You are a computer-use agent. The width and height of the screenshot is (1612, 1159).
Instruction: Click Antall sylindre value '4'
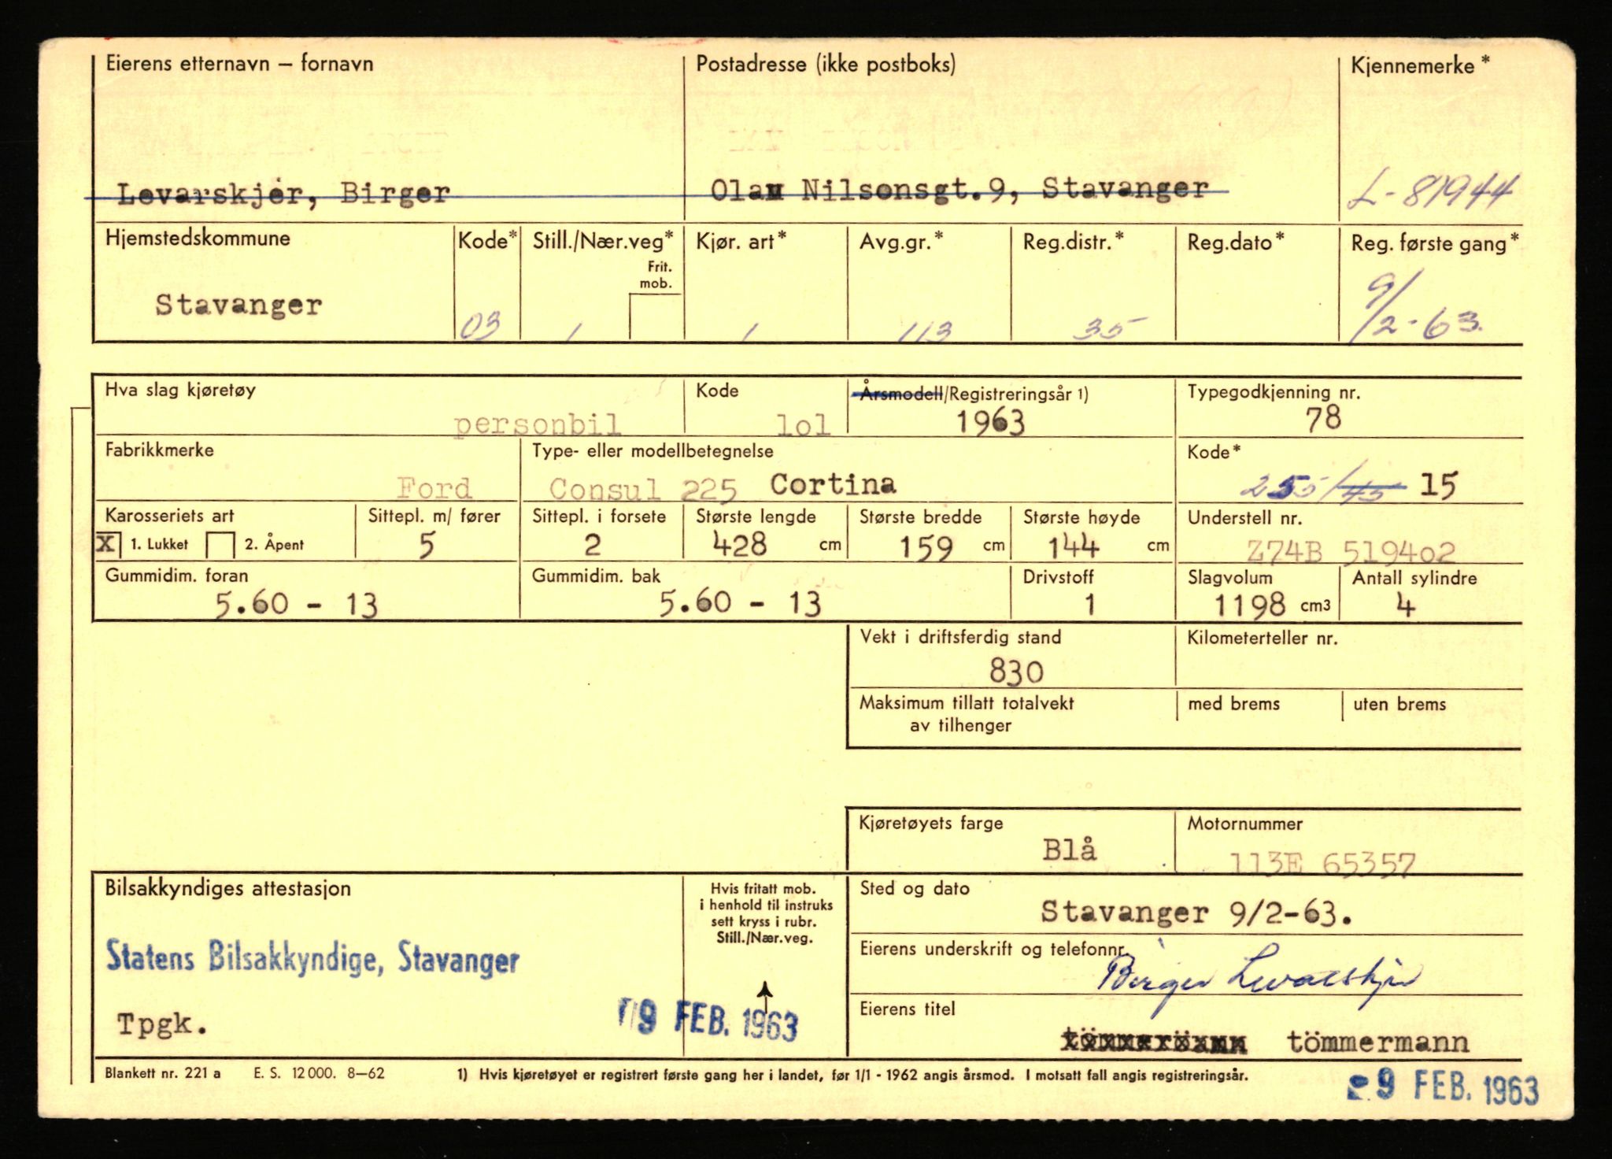click(1406, 605)
